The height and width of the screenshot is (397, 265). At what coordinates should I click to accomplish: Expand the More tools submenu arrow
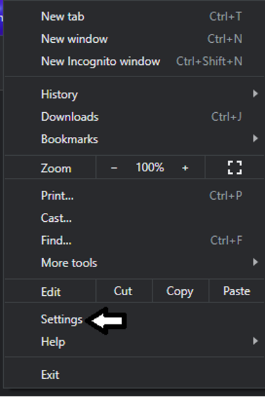pos(255,262)
